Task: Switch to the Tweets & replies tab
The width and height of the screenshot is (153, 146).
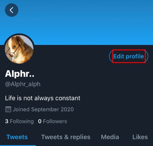Action: (x=66, y=137)
